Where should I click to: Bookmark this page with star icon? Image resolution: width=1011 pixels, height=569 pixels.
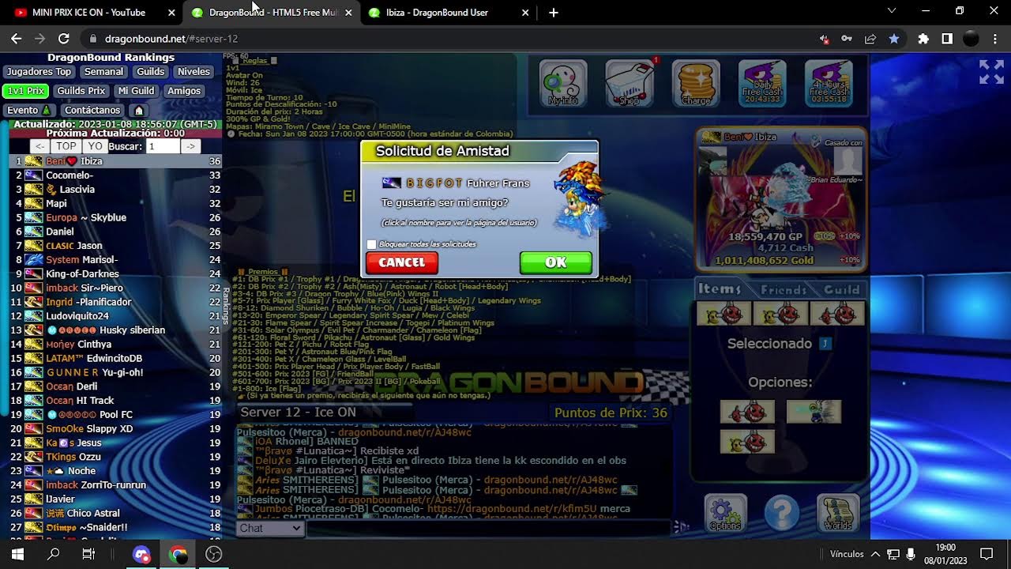click(894, 38)
